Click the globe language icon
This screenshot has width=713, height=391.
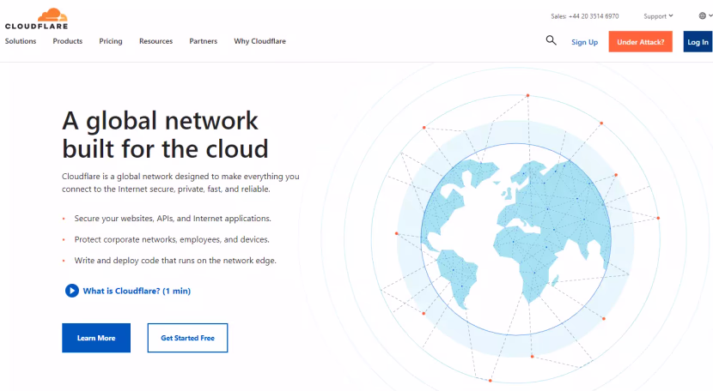pyautogui.click(x=703, y=16)
